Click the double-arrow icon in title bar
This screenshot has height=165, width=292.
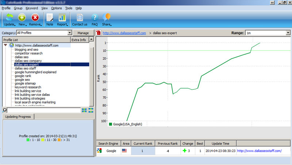click(x=272, y=3)
